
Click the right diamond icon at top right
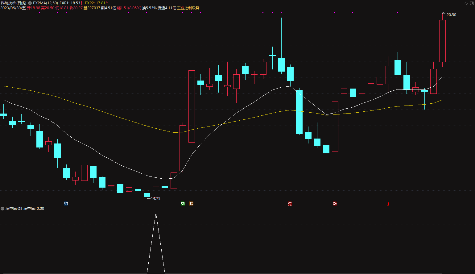[x=471, y=3]
